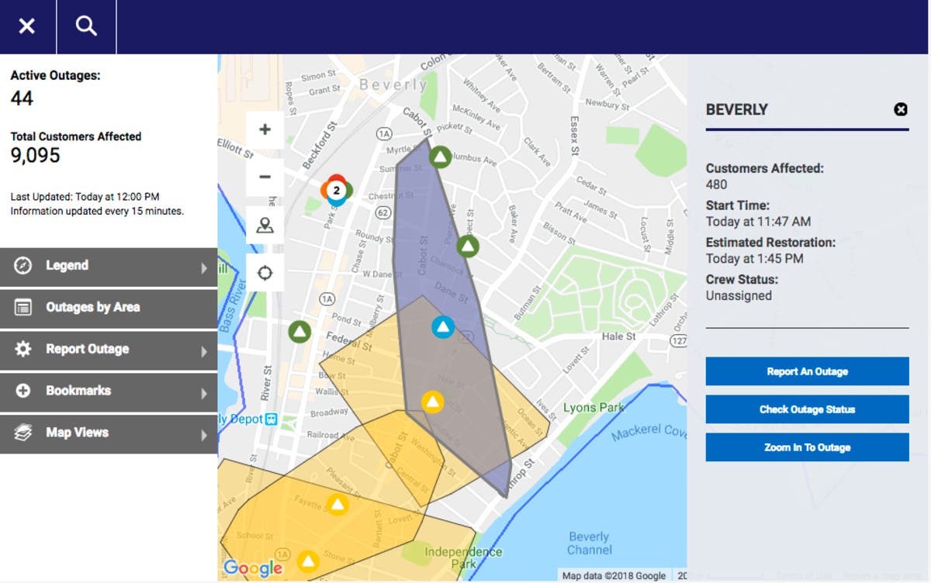Select the blue outage marker on Cabot St
The height and width of the screenshot is (583, 931).
coord(443,326)
